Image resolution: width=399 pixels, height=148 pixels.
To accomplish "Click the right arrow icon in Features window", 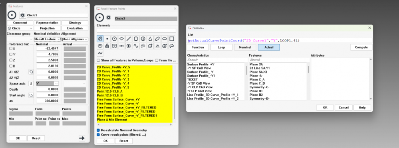I will 82,138.
